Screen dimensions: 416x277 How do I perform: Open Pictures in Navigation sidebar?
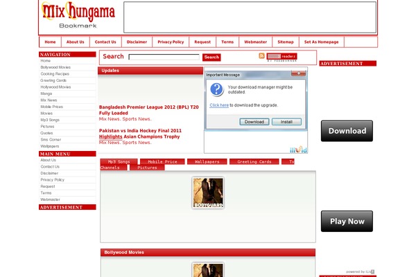[x=47, y=127]
